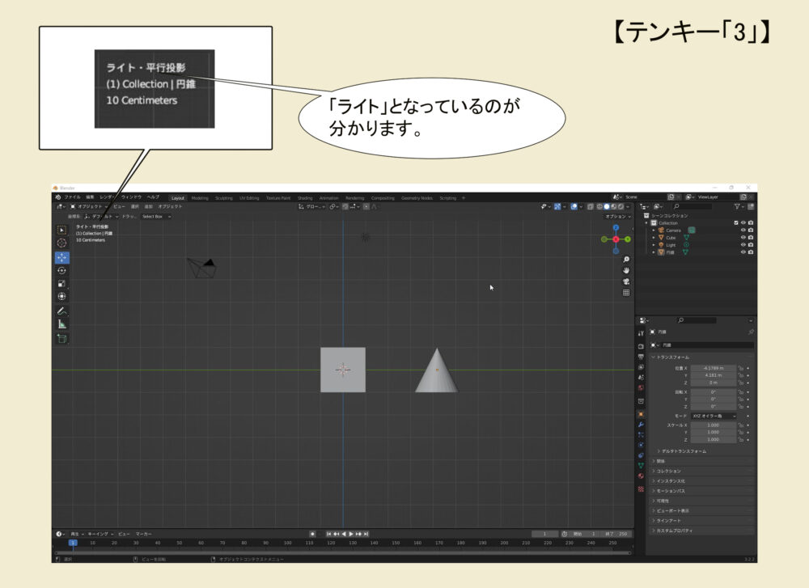
Task: Select the 3D Cursor tool
Action: [x=62, y=243]
